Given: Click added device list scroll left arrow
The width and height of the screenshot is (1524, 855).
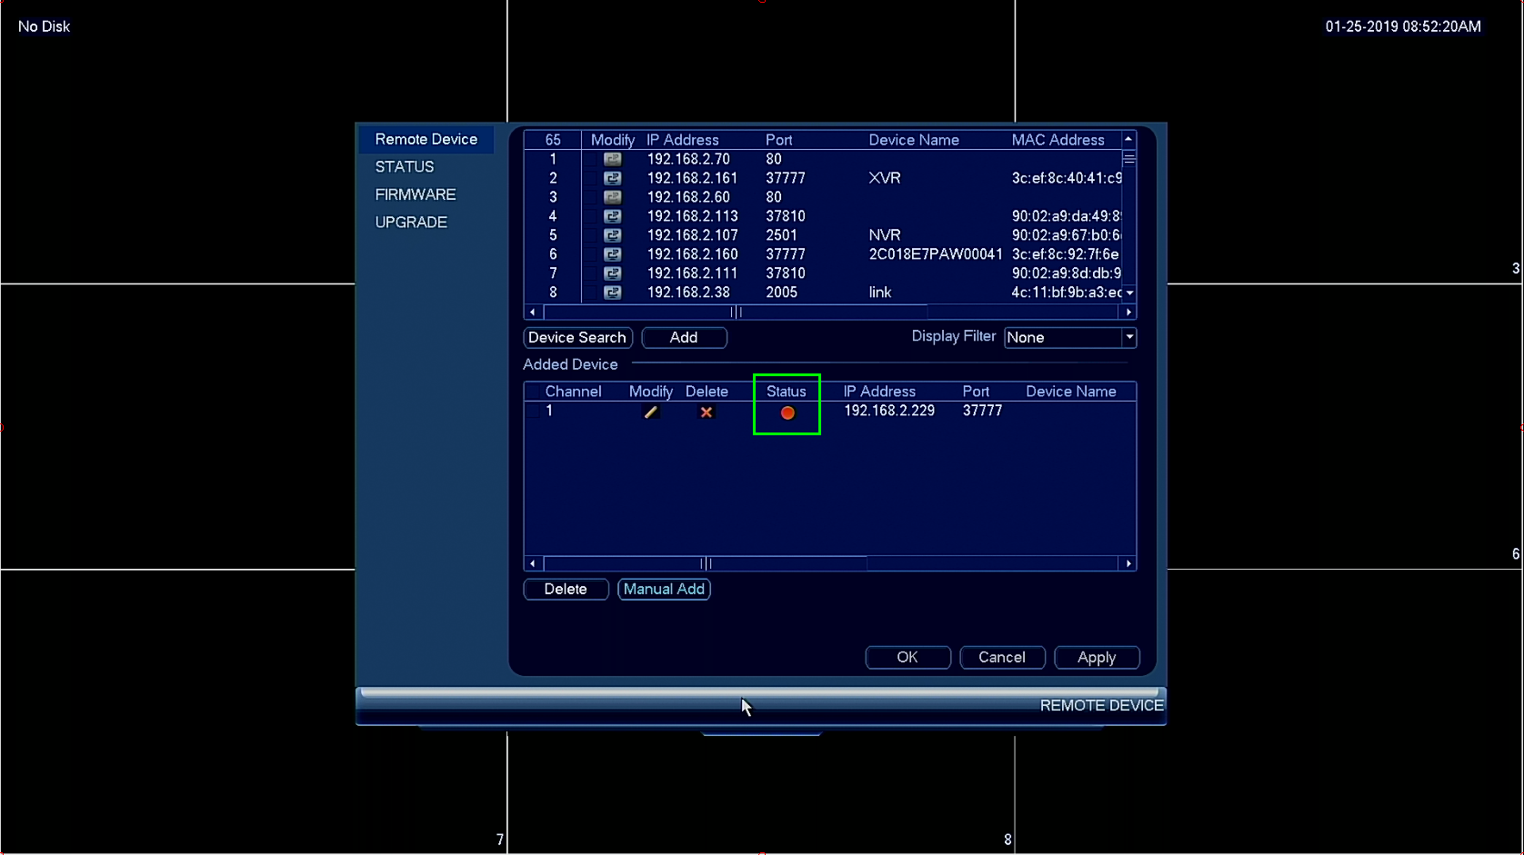Looking at the screenshot, I should [533, 563].
